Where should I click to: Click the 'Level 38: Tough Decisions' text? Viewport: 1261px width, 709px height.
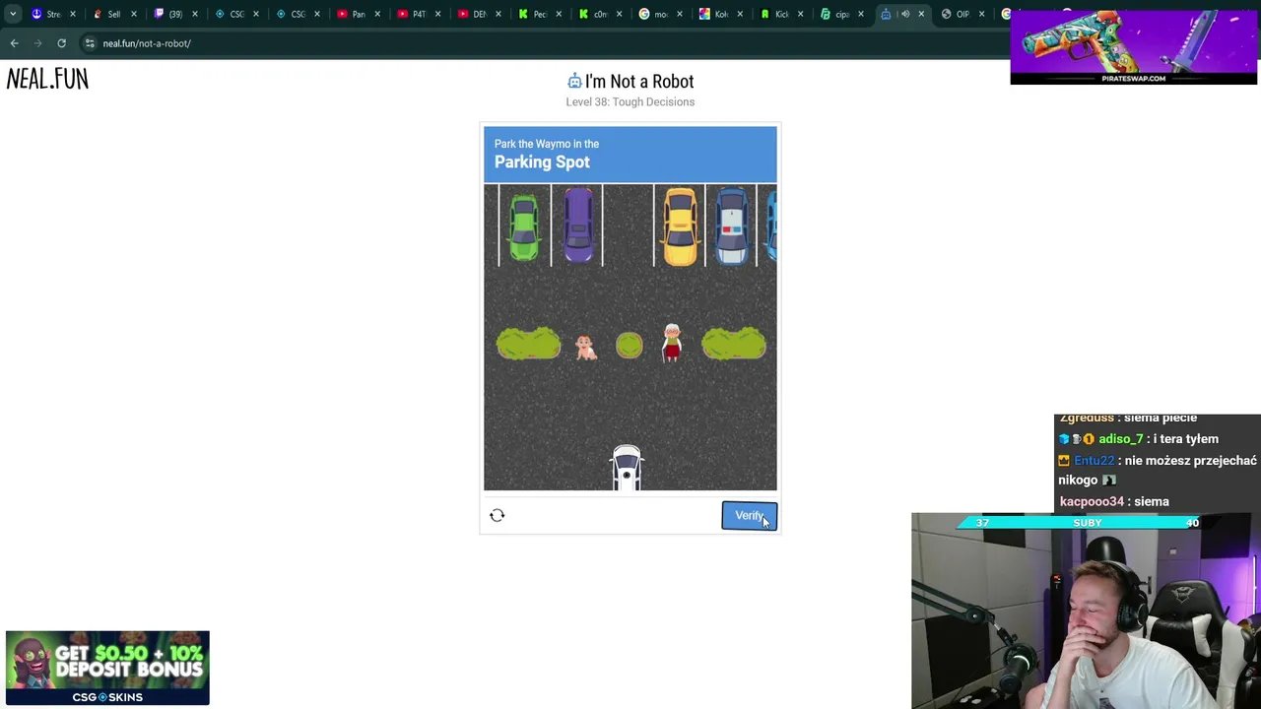coord(630,102)
